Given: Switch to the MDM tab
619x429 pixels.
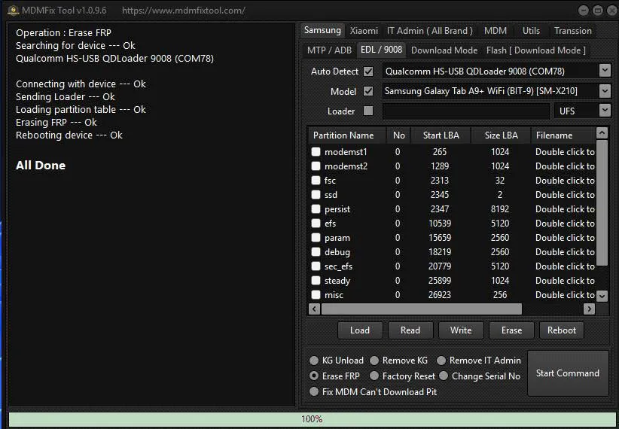Looking at the screenshot, I should pyautogui.click(x=496, y=31).
